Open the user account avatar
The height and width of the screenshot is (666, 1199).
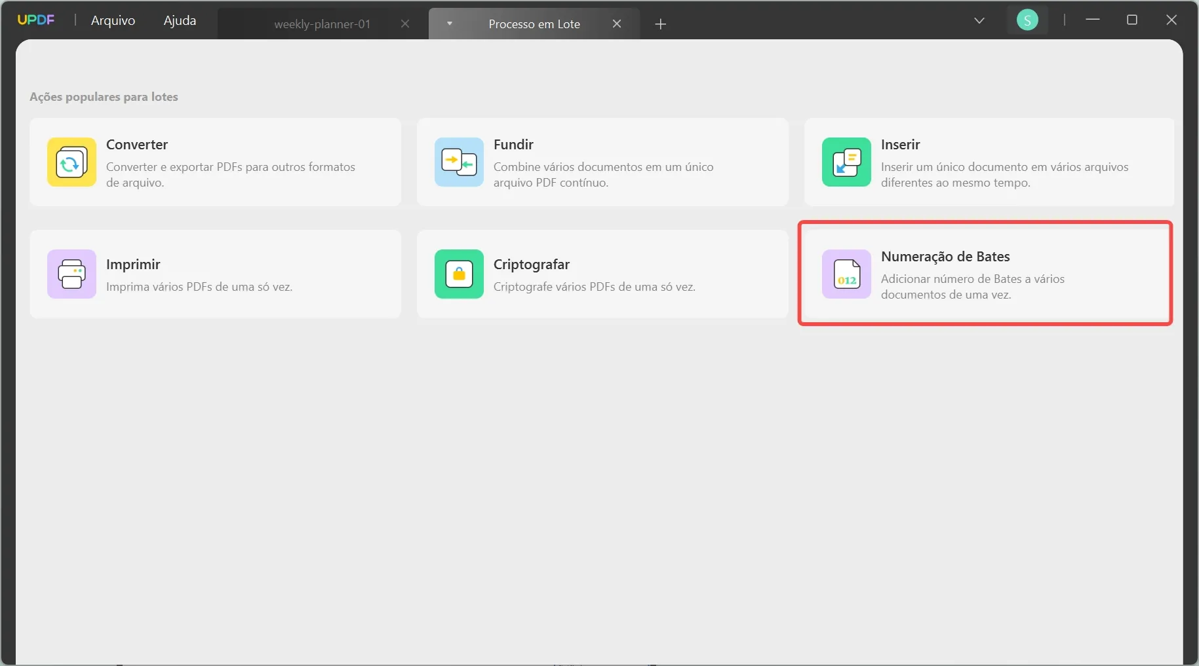tap(1027, 20)
